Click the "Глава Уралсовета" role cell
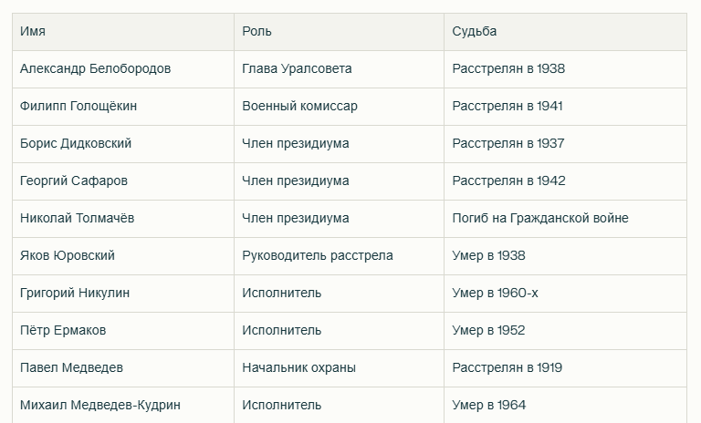 pyautogui.click(x=297, y=69)
